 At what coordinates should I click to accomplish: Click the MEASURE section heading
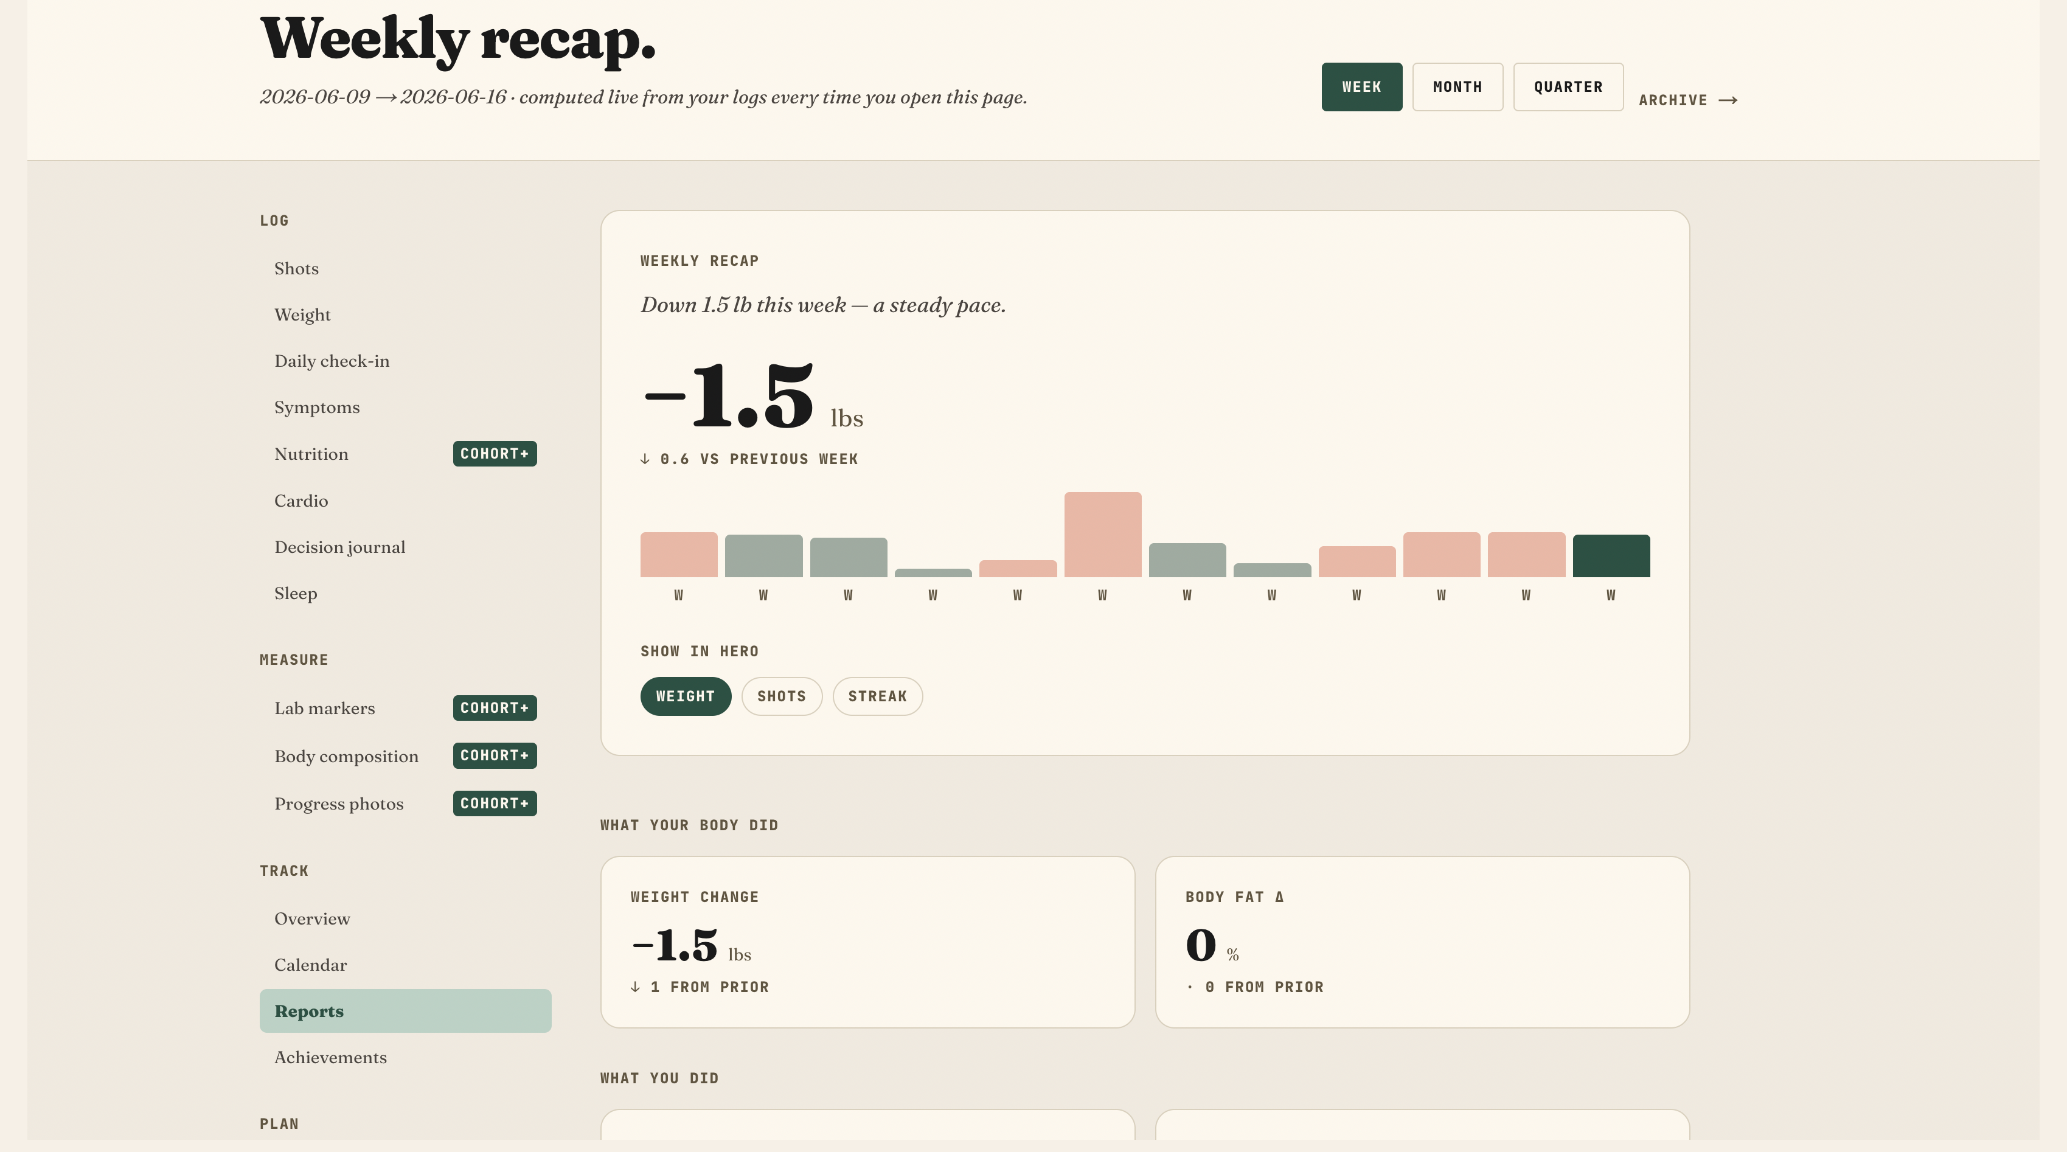[294, 659]
